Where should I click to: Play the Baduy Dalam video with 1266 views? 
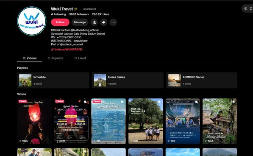pyautogui.click(x=220, y=121)
